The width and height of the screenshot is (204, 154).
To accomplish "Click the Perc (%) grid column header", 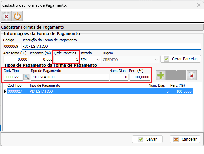I will tap(181, 85).
